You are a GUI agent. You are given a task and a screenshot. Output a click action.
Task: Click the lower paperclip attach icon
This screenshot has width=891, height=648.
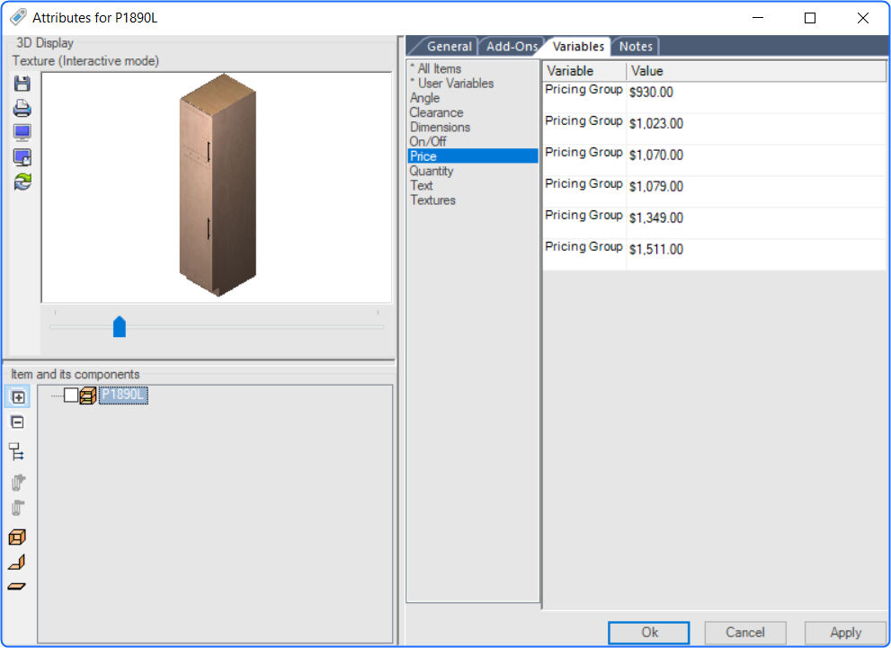[x=18, y=508]
